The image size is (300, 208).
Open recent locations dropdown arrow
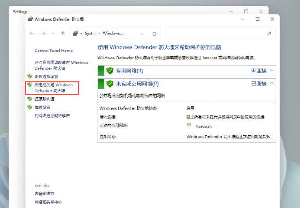tap(53, 34)
